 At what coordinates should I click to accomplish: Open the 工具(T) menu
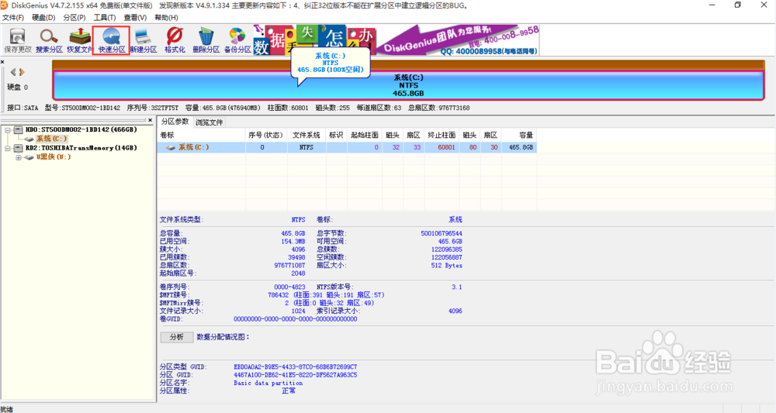tap(105, 17)
